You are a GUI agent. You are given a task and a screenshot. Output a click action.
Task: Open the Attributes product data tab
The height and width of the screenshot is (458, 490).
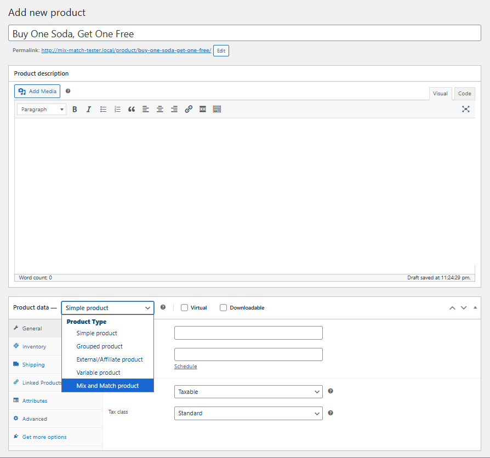pyautogui.click(x=55, y=401)
